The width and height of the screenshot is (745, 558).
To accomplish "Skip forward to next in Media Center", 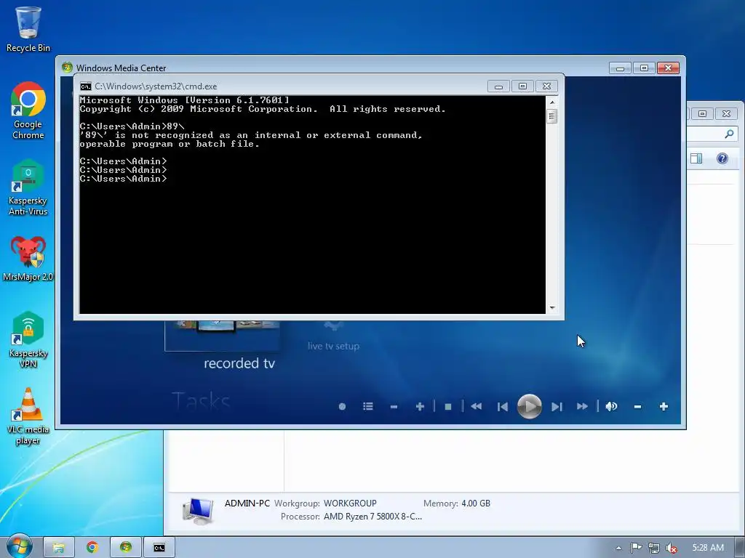I will pyautogui.click(x=557, y=407).
